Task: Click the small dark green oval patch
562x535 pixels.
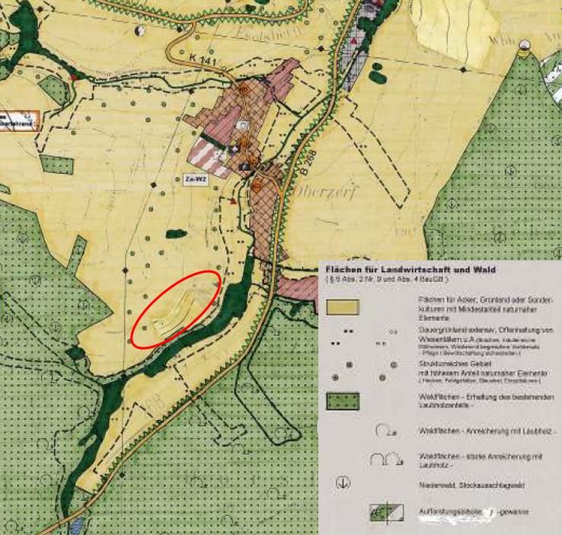Action: pos(175,233)
